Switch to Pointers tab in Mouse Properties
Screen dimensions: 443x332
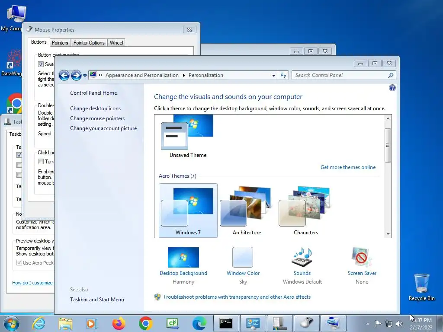60,43
